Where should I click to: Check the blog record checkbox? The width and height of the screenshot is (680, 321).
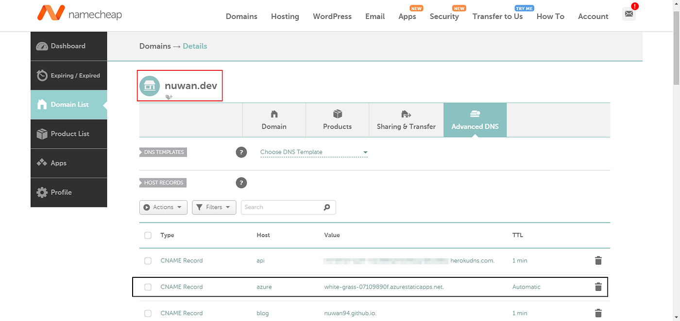[x=148, y=313]
